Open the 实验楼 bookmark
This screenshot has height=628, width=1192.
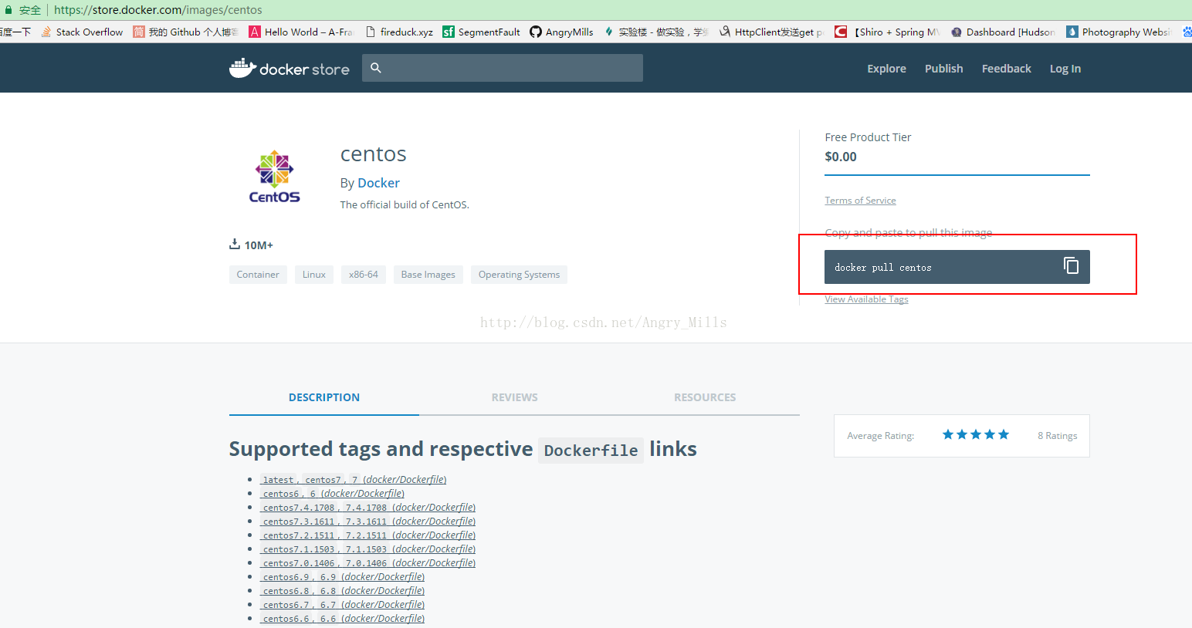656,32
